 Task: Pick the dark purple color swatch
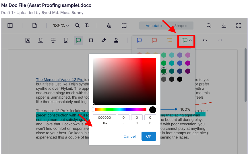pos(188,71)
